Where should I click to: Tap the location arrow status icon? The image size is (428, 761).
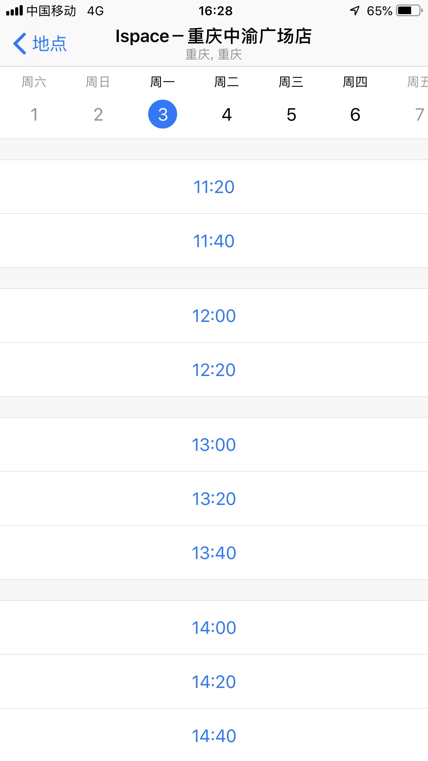(355, 11)
